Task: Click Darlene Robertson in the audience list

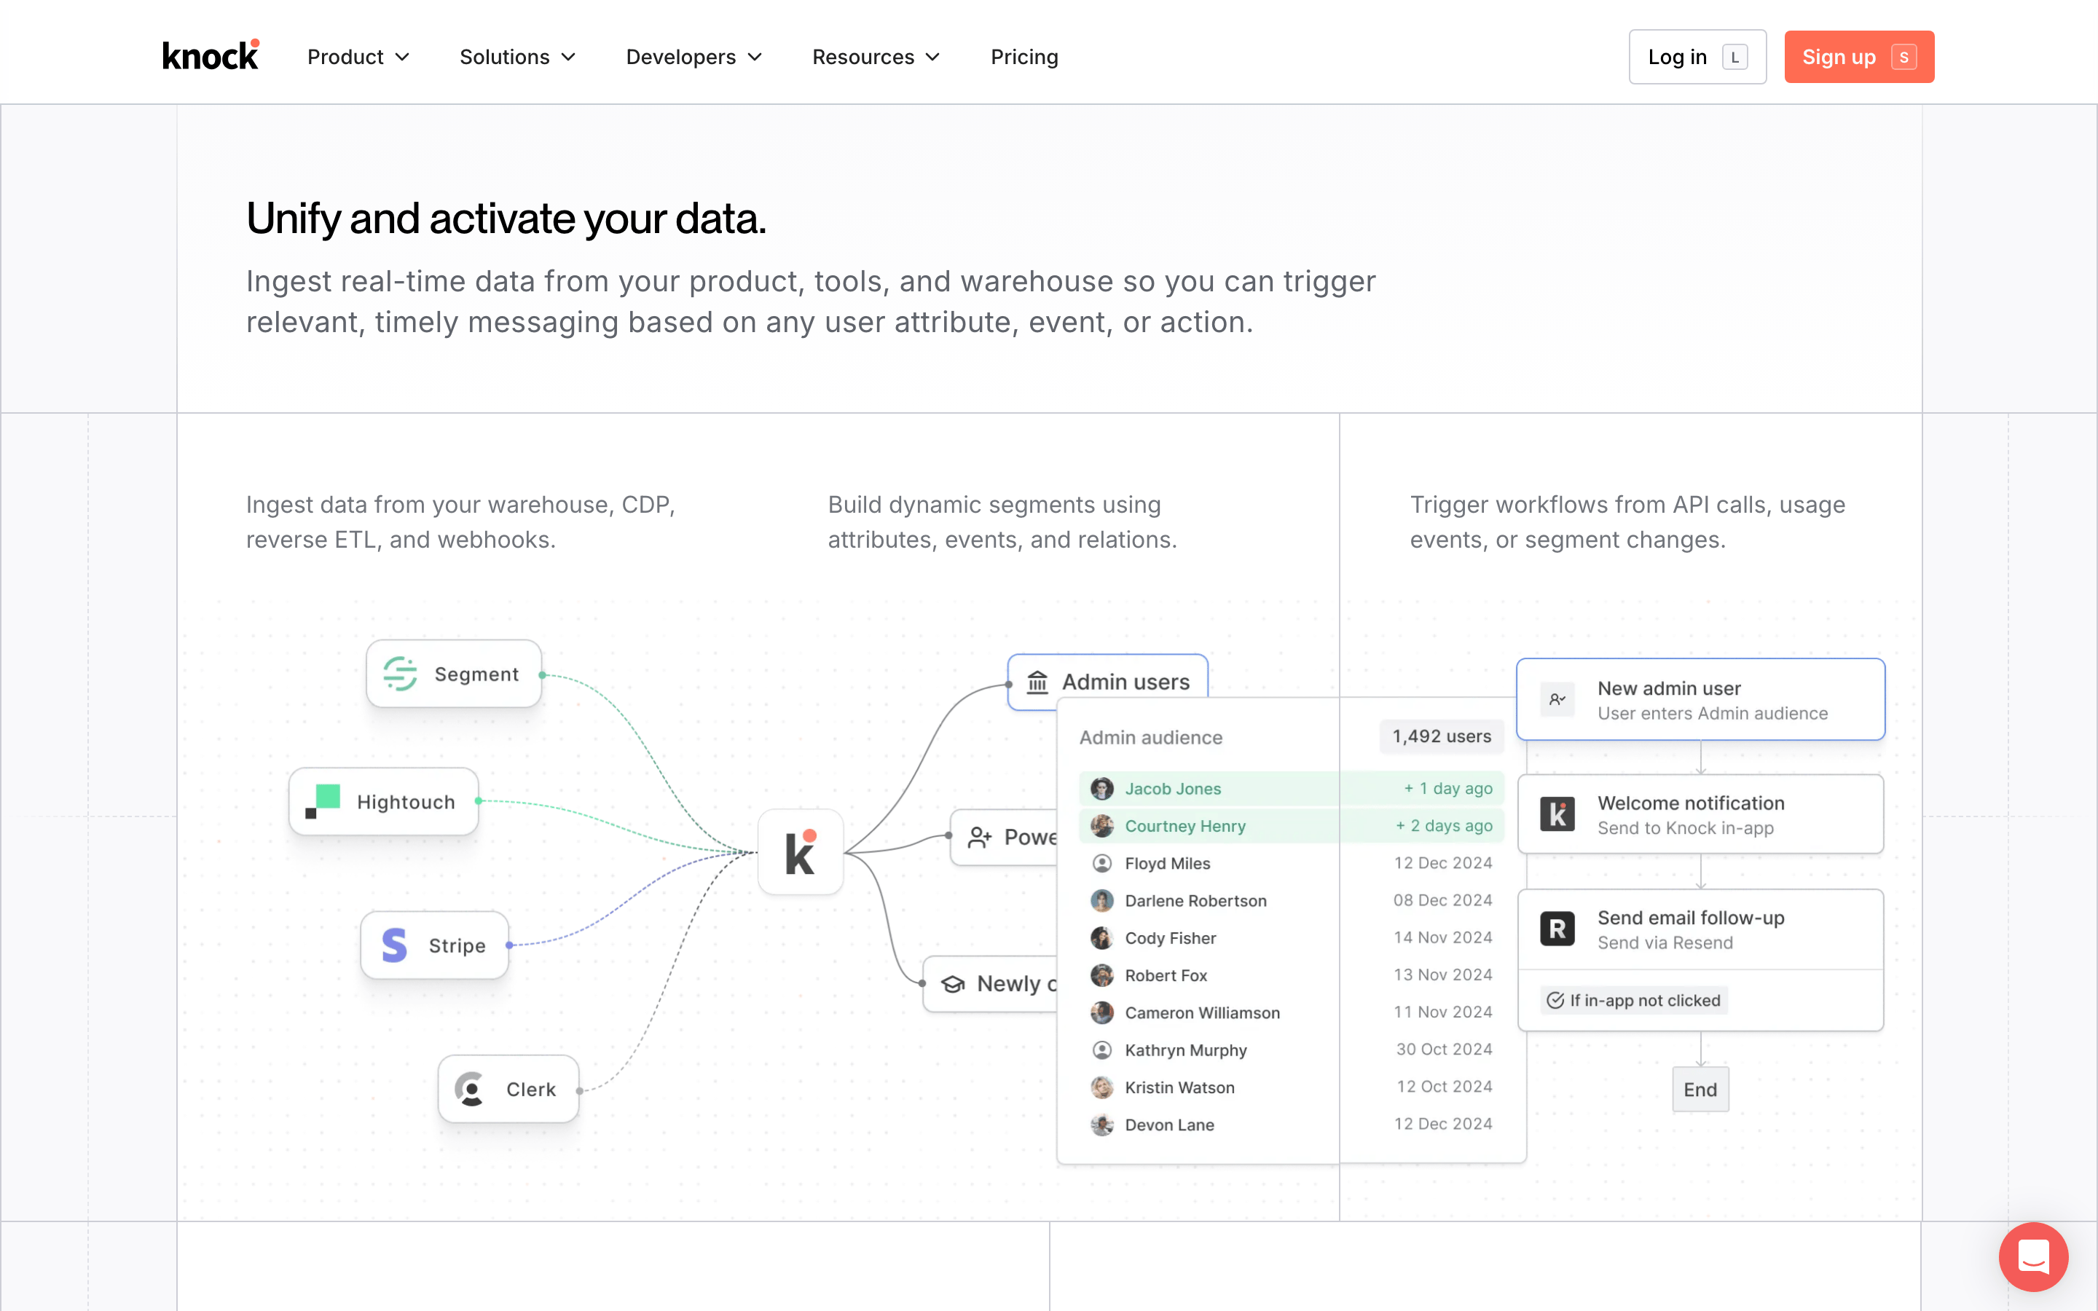Action: click(1195, 901)
